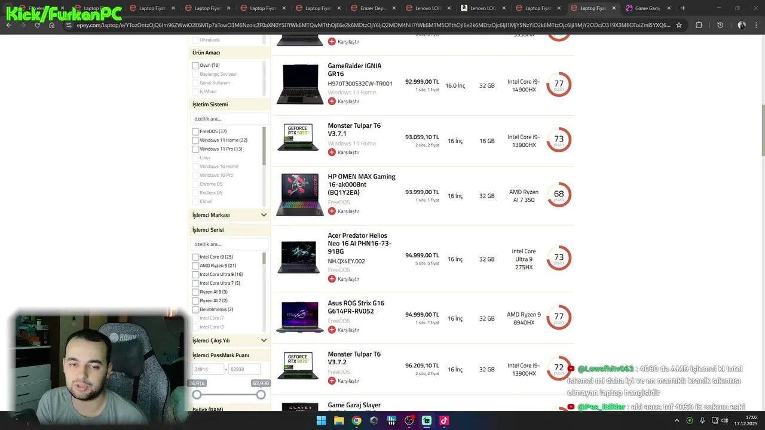Open the GameRaider IGNIA GR16 product link
765x430 pixels.
354,70
